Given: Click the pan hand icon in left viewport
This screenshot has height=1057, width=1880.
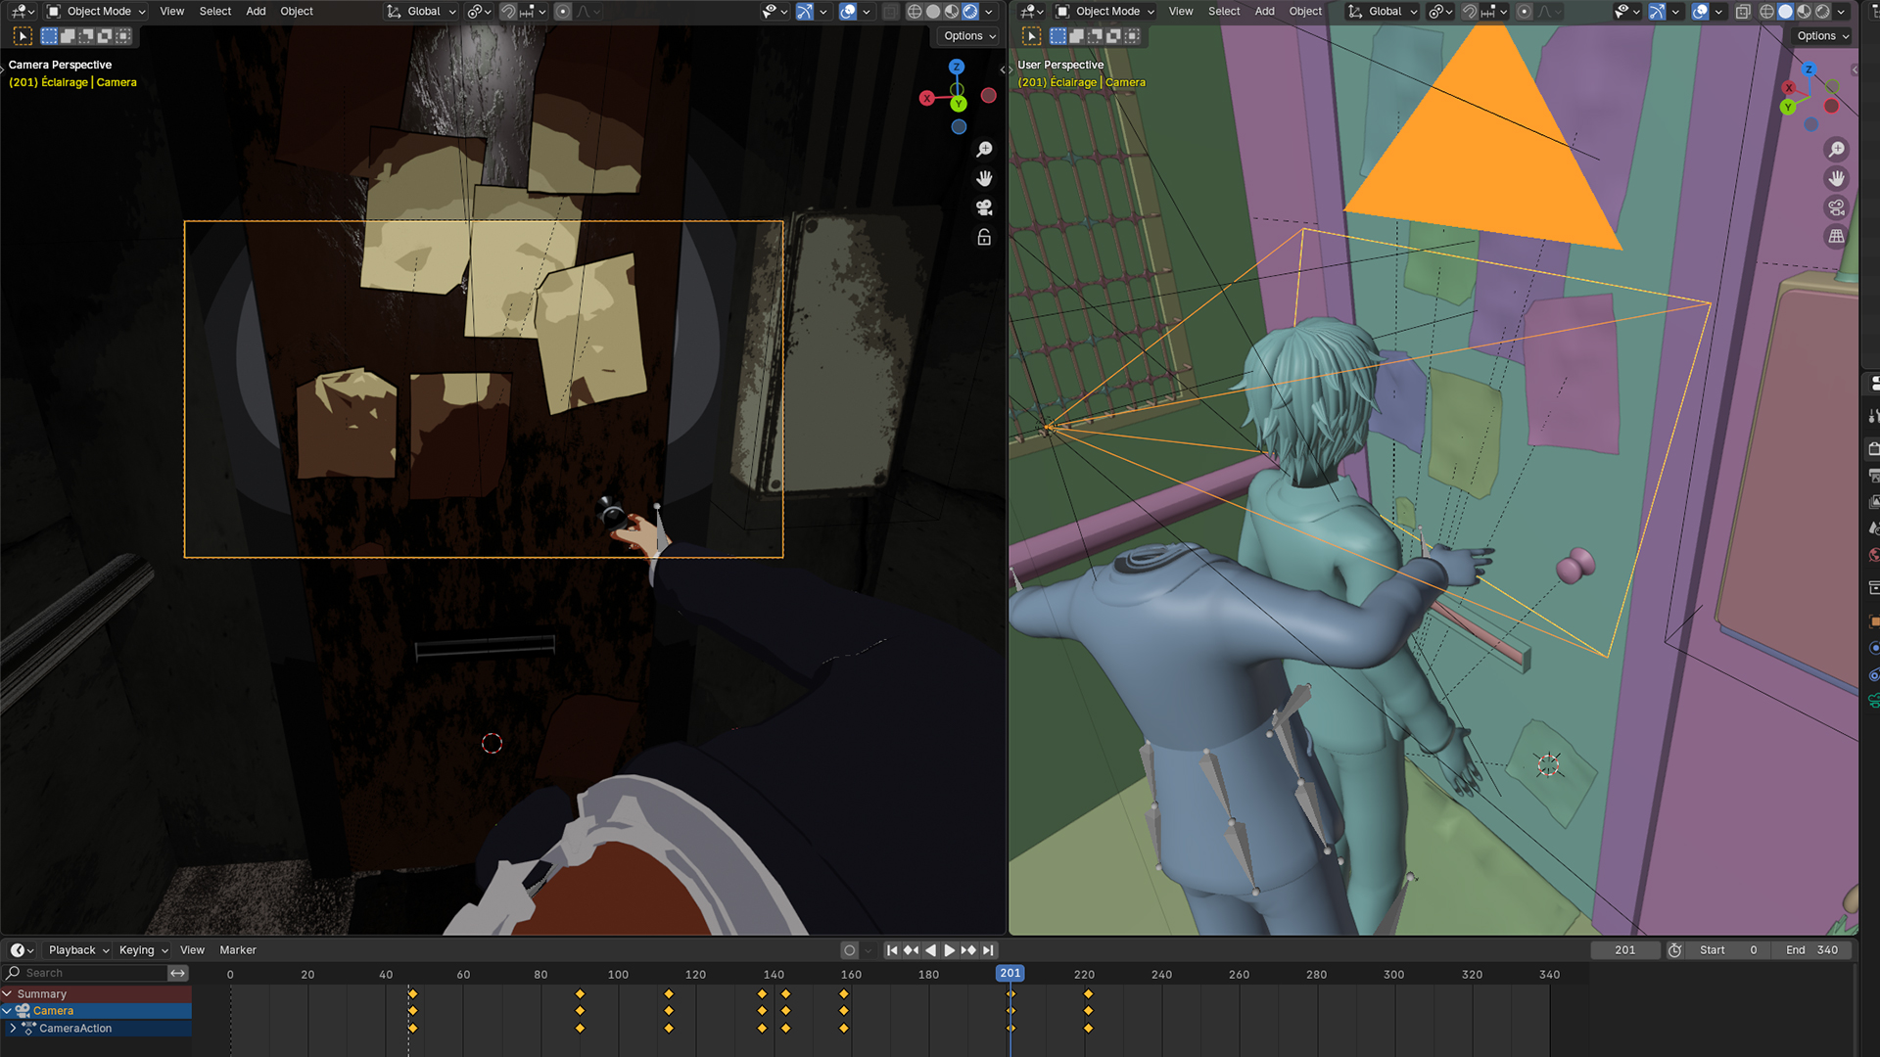Looking at the screenshot, I should point(984,178).
